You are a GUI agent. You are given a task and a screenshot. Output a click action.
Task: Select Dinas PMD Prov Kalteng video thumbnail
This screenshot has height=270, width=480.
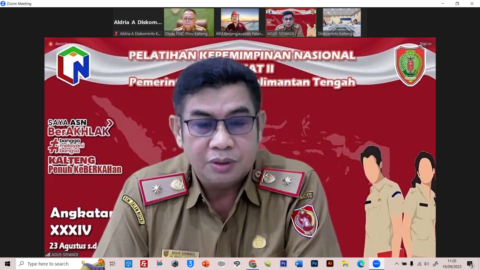coord(189,22)
